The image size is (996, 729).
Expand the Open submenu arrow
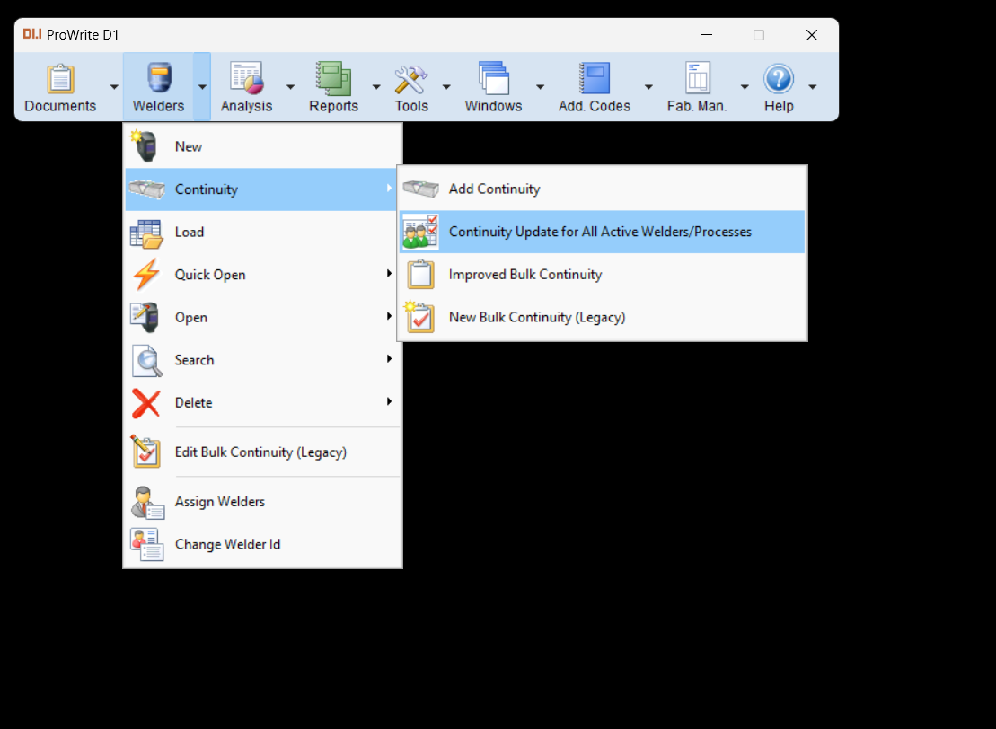point(390,316)
